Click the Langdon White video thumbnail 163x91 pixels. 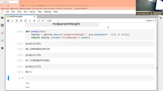point(149,8)
